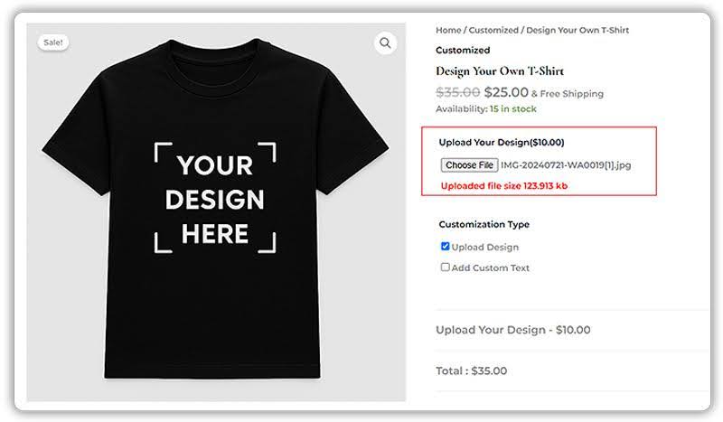Click the '& Free Shipping' text
The height and width of the screenshot is (422, 723).
tap(567, 93)
